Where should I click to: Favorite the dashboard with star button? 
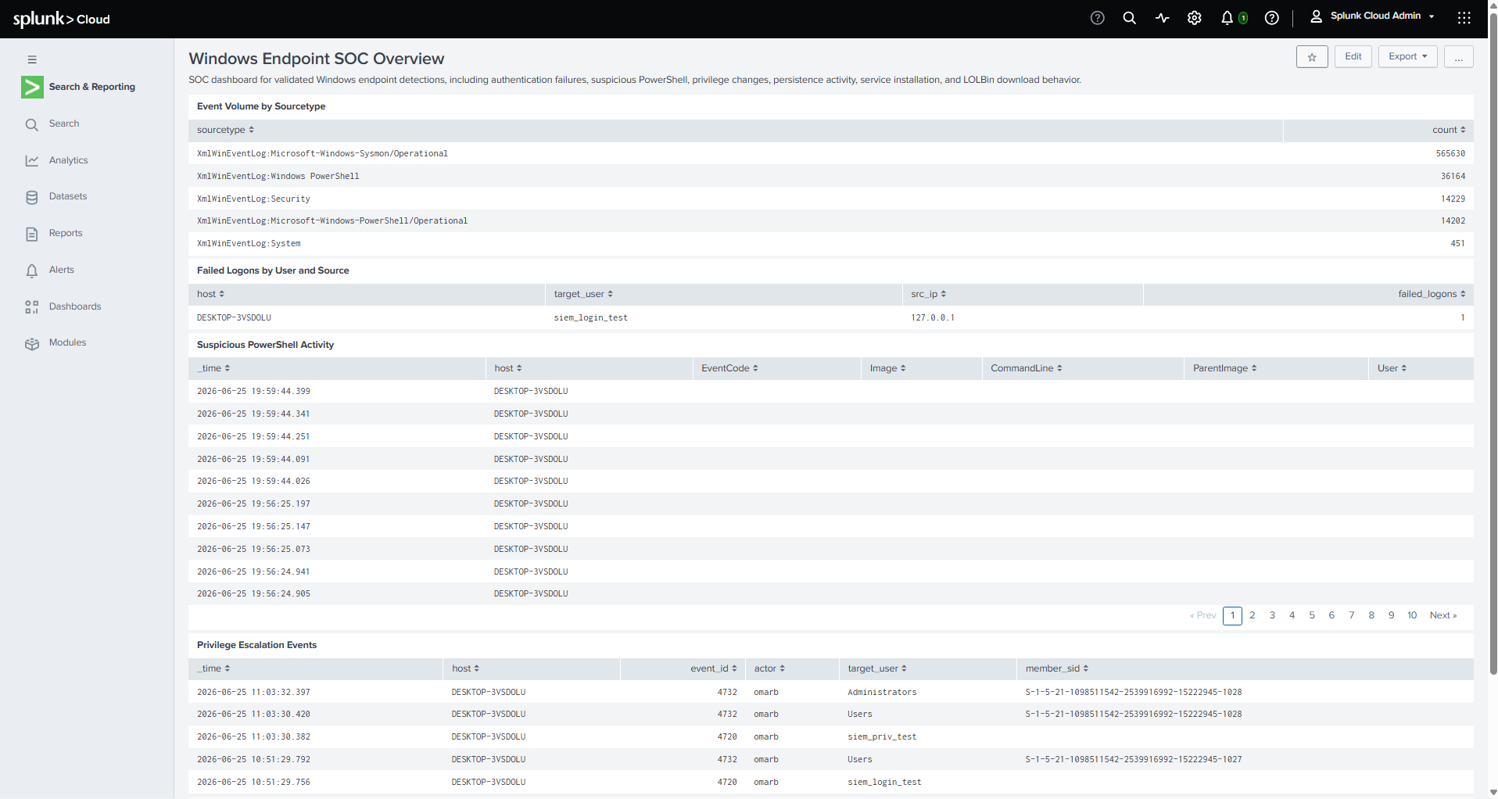tap(1312, 57)
